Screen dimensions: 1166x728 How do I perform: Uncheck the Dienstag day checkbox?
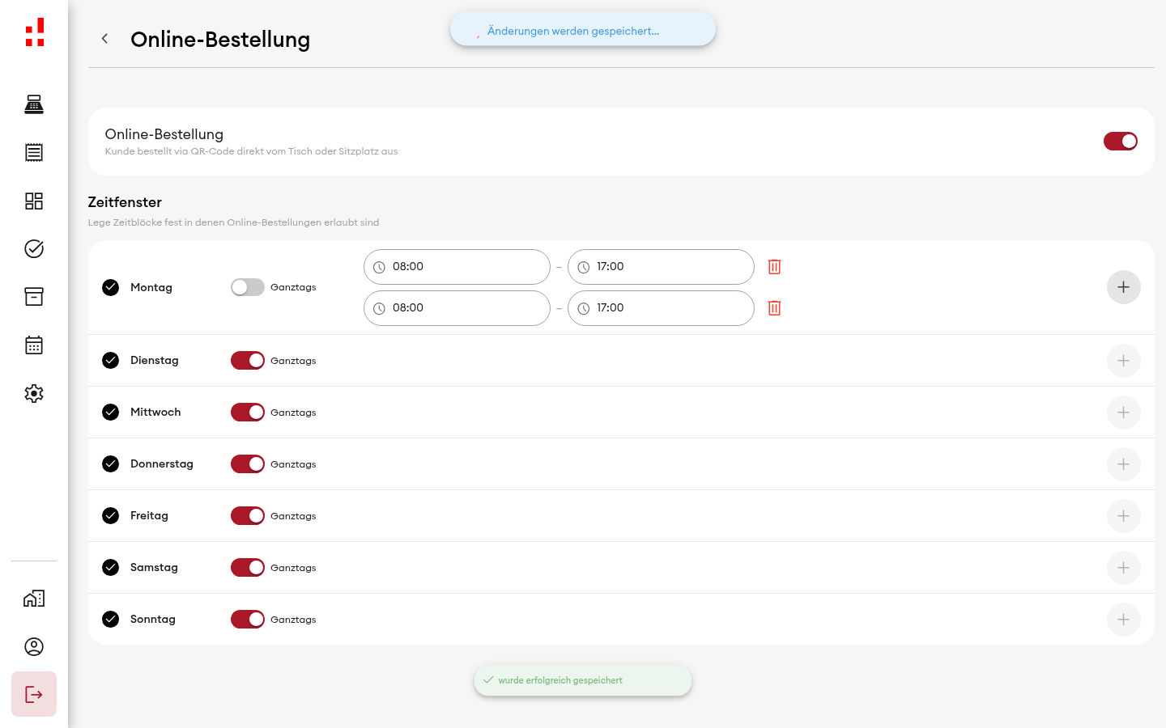(111, 361)
